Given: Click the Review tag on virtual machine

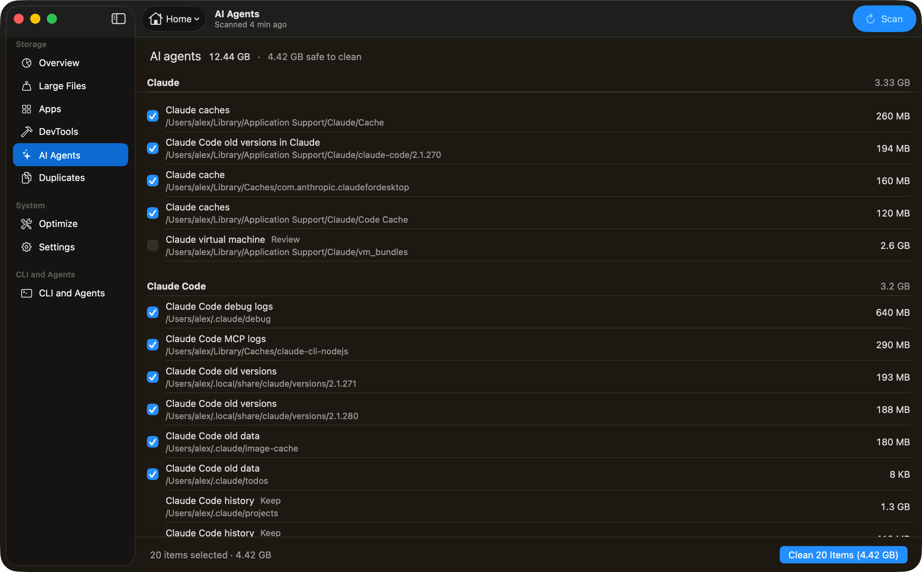Looking at the screenshot, I should pyautogui.click(x=285, y=240).
